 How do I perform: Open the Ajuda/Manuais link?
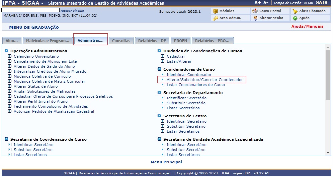point(307,26)
